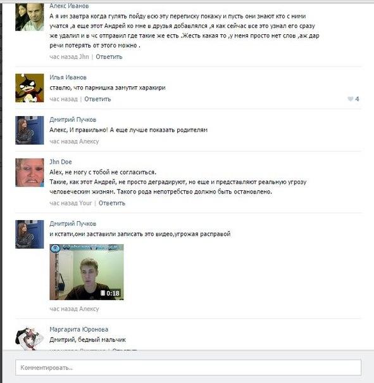Image resolution: width=374 pixels, height=383 pixels.
Task: Open Илья Иванов's cartoon avatar
Action: (30, 88)
